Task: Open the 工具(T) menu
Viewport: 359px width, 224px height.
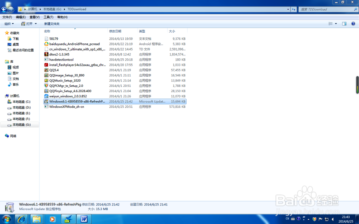Action: (x=48, y=17)
